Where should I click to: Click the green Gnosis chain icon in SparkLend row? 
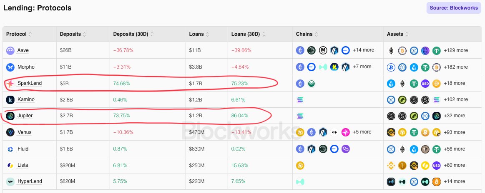312,83
